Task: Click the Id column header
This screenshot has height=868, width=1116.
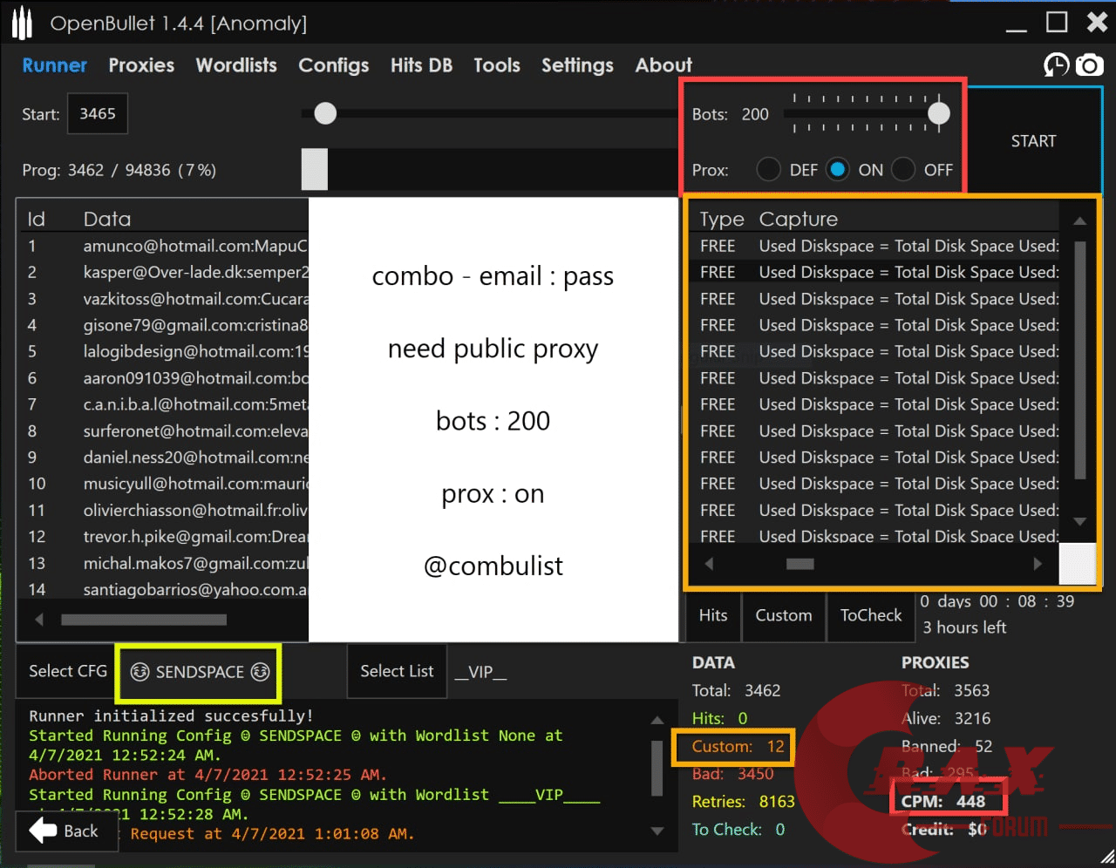Action: pyautogui.click(x=37, y=219)
